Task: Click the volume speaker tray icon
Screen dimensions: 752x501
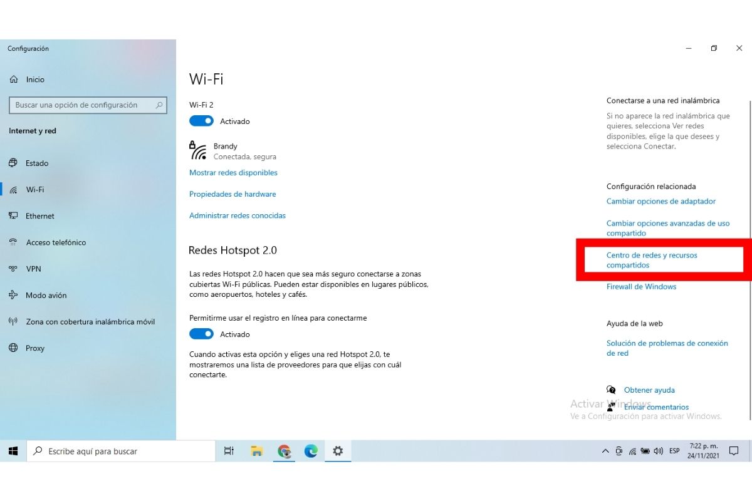Action: [658, 451]
